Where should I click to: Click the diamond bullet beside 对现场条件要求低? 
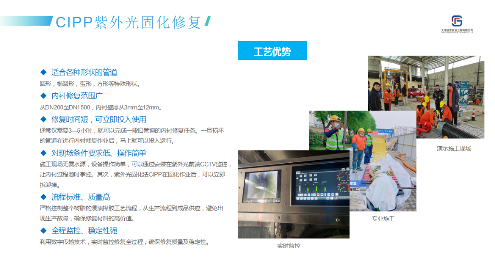tap(44, 153)
